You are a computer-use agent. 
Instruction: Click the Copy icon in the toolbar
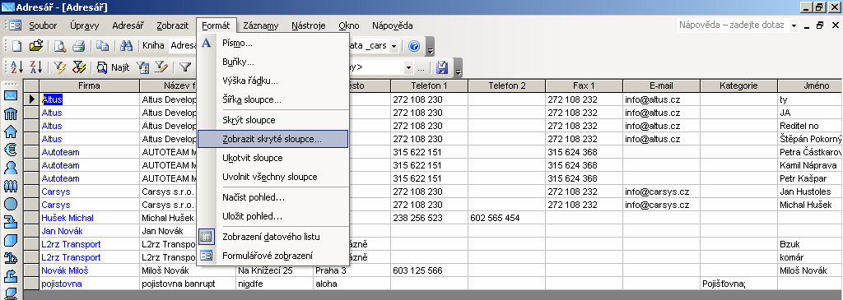102,46
